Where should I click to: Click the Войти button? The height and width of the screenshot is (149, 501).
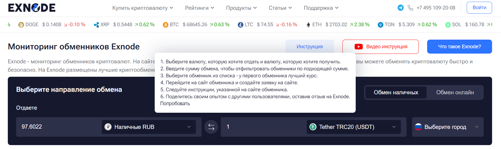click(x=479, y=8)
